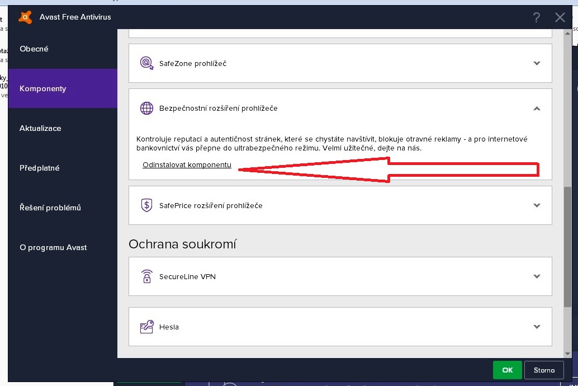The image size is (578, 386).
Task: Click the Avast logo icon
Action: pyautogui.click(x=25, y=17)
